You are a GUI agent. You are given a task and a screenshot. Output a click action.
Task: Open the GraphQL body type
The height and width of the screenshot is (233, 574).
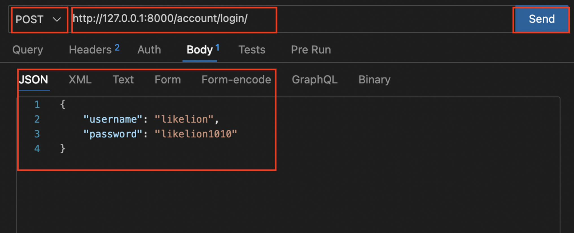[315, 80]
